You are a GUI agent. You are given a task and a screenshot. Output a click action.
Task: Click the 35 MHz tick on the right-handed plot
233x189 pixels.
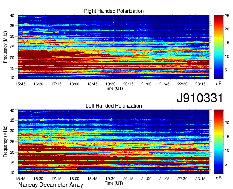coord(12,26)
